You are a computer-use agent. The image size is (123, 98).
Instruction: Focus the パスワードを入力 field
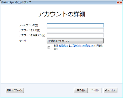tap(75, 30)
